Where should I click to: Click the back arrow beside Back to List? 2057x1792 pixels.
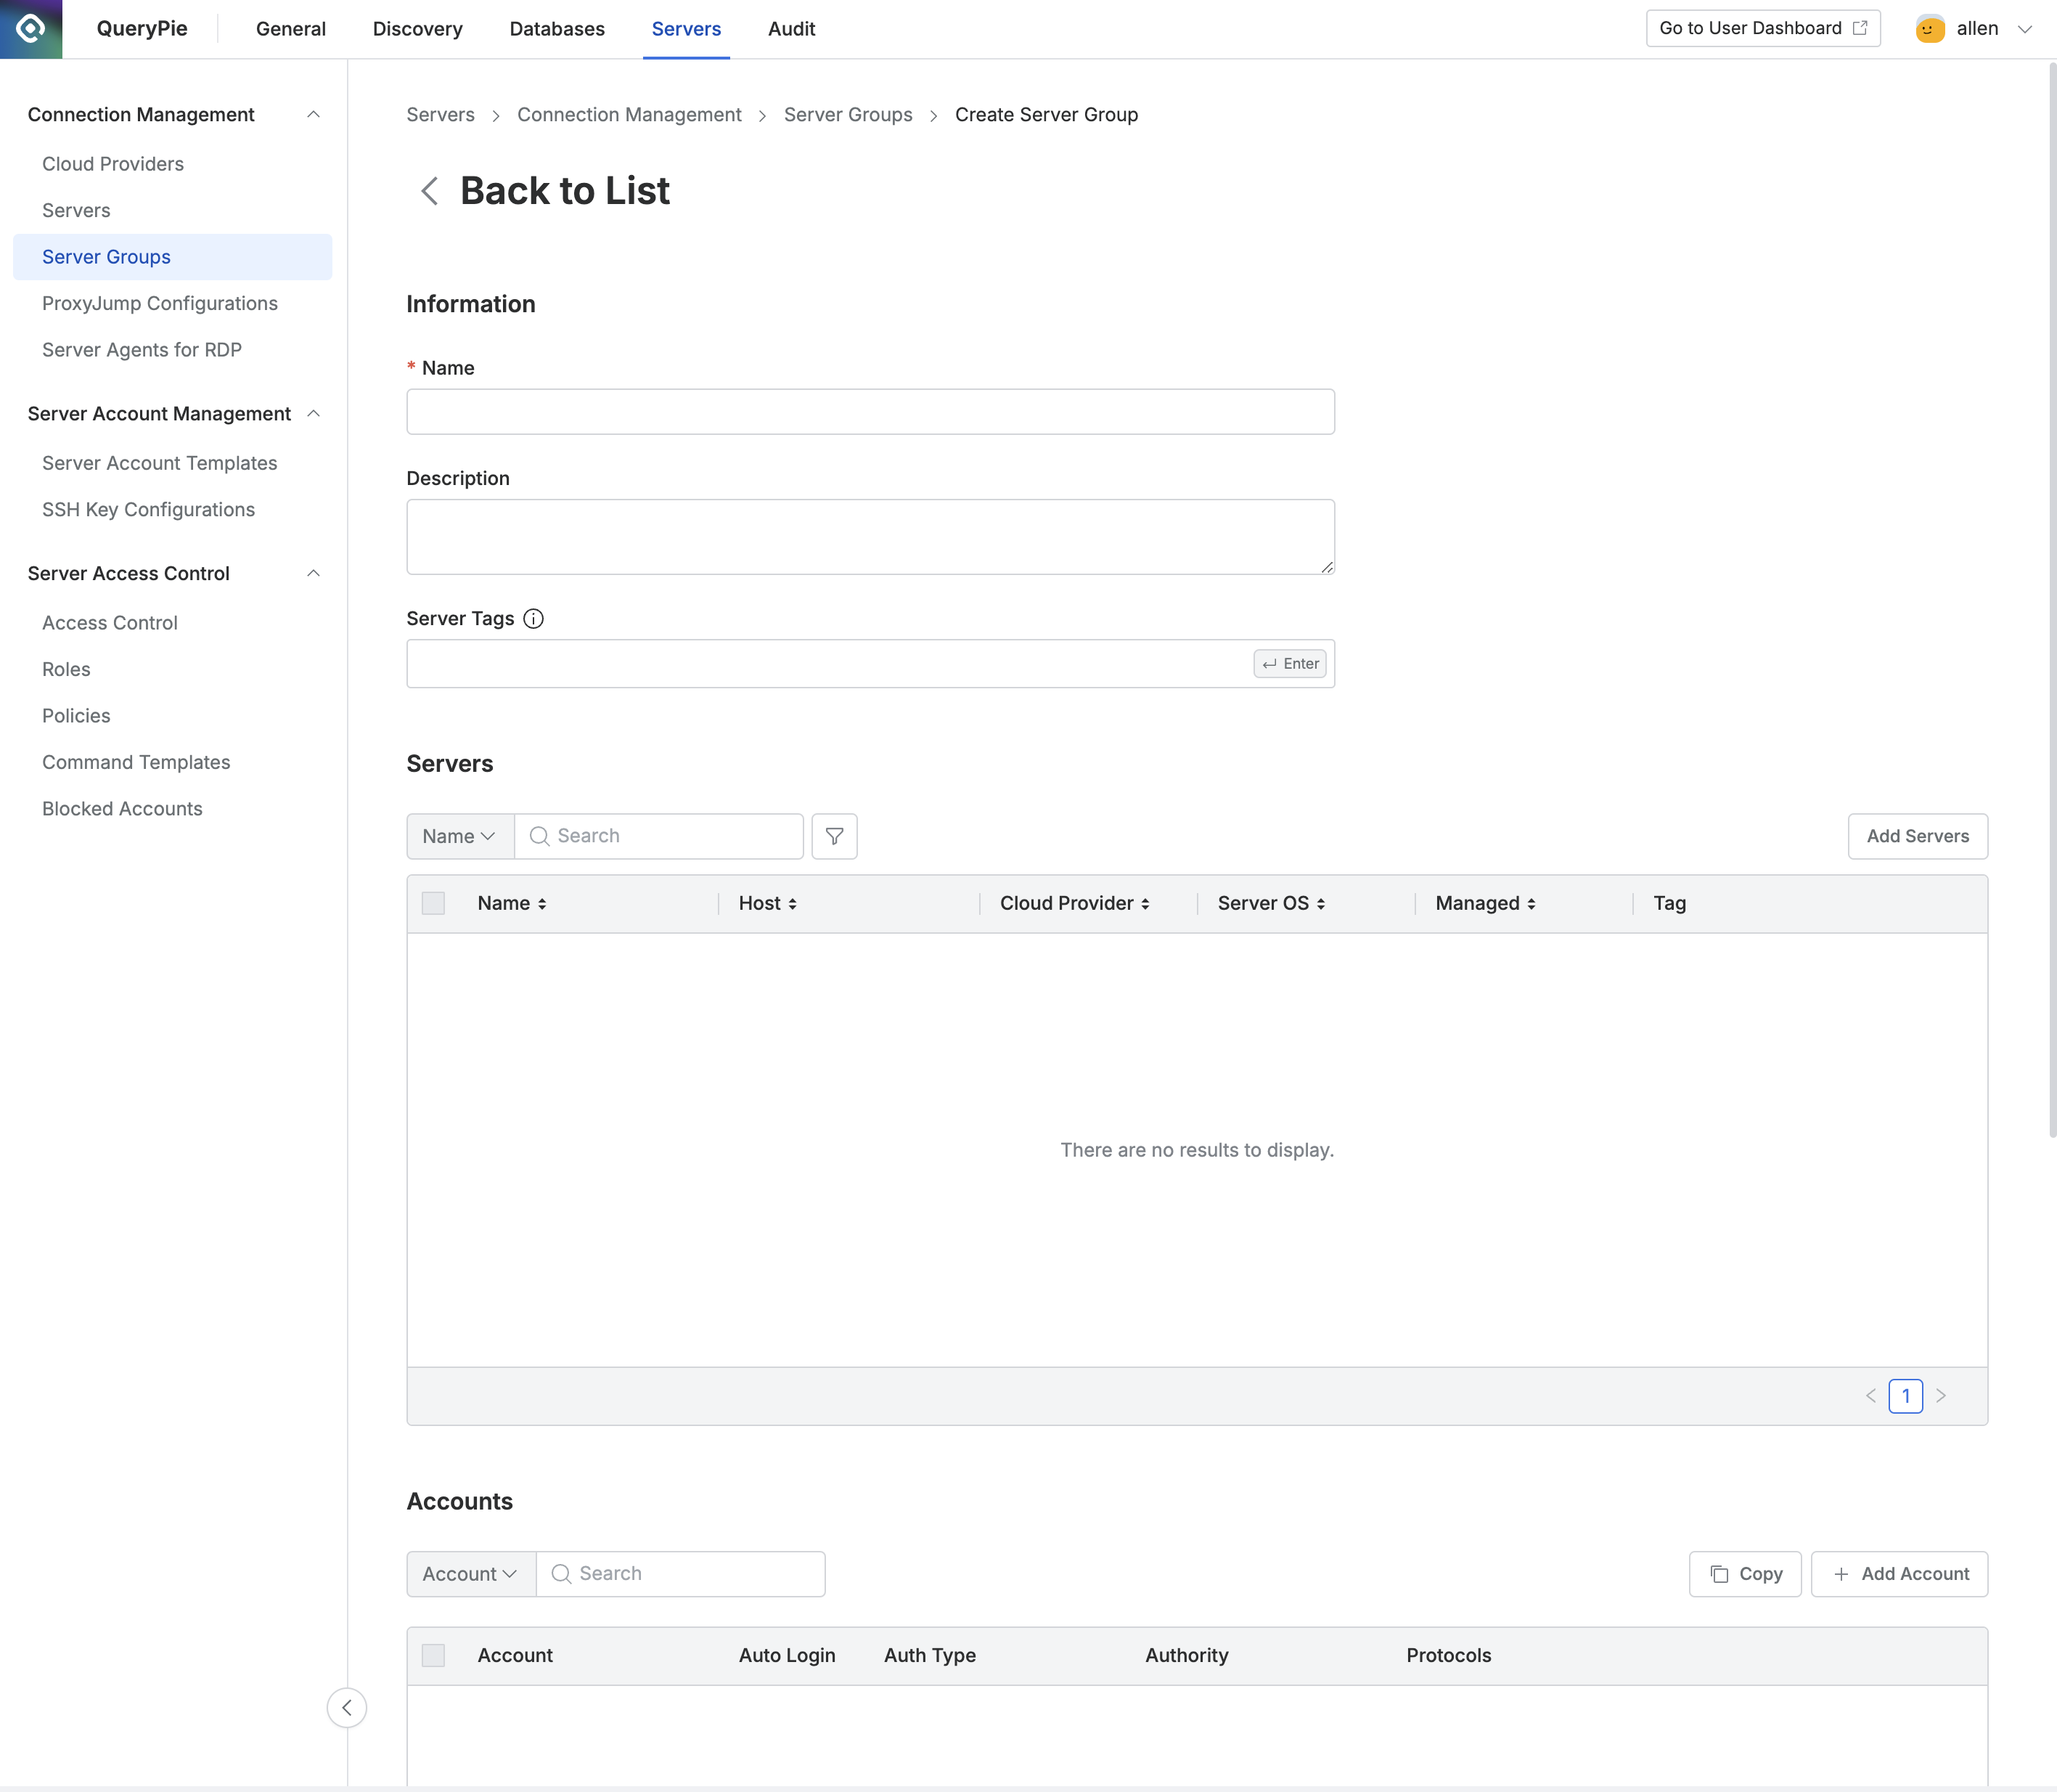(x=430, y=191)
